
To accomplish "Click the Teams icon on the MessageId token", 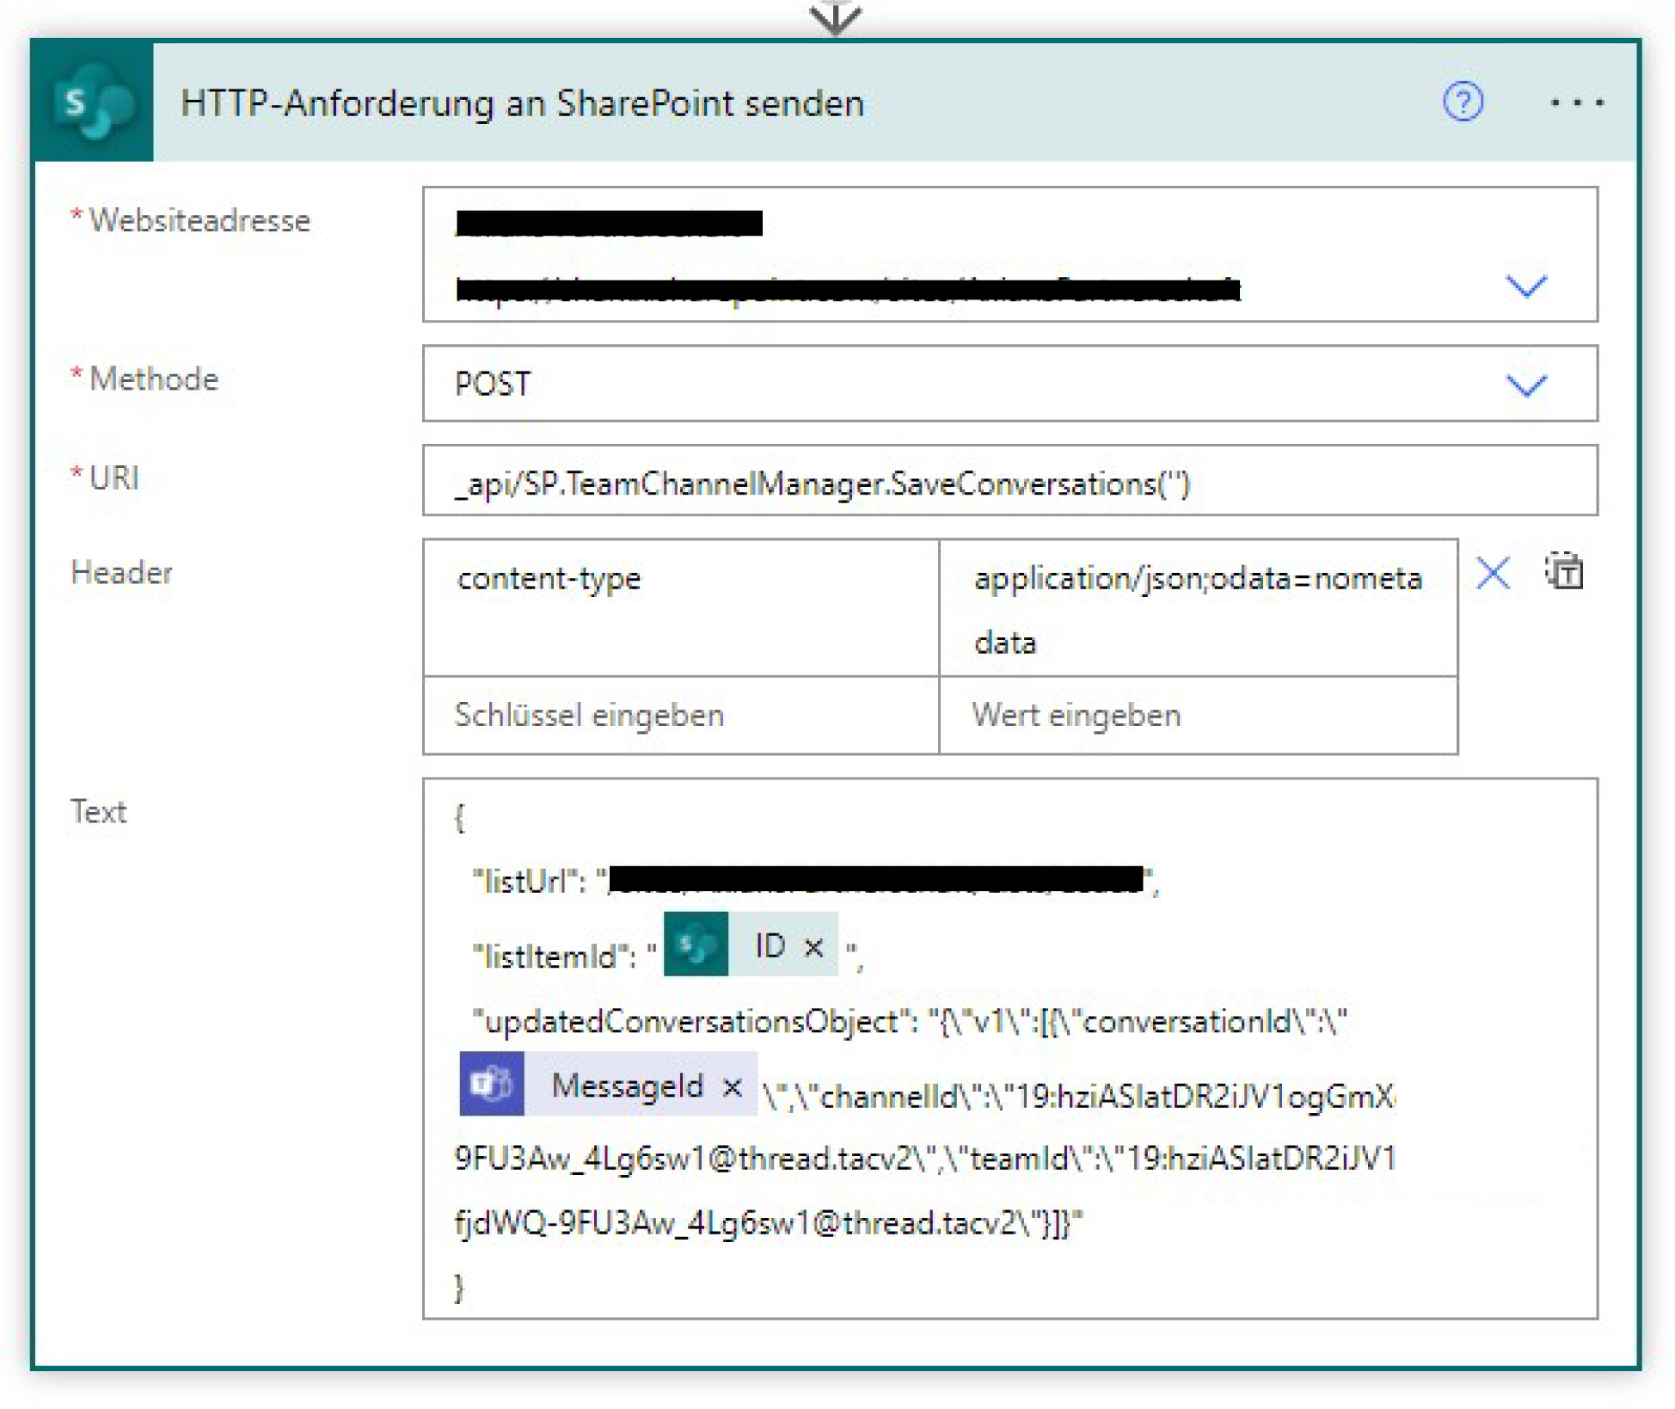I will 492,1084.
